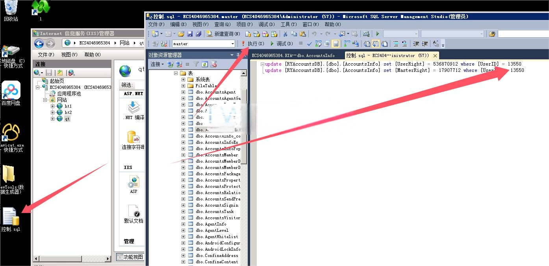Click the Open File folder icon in SSMS
Image resolution: width=549 pixels, height=266 pixels.
(x=181, y=34)
